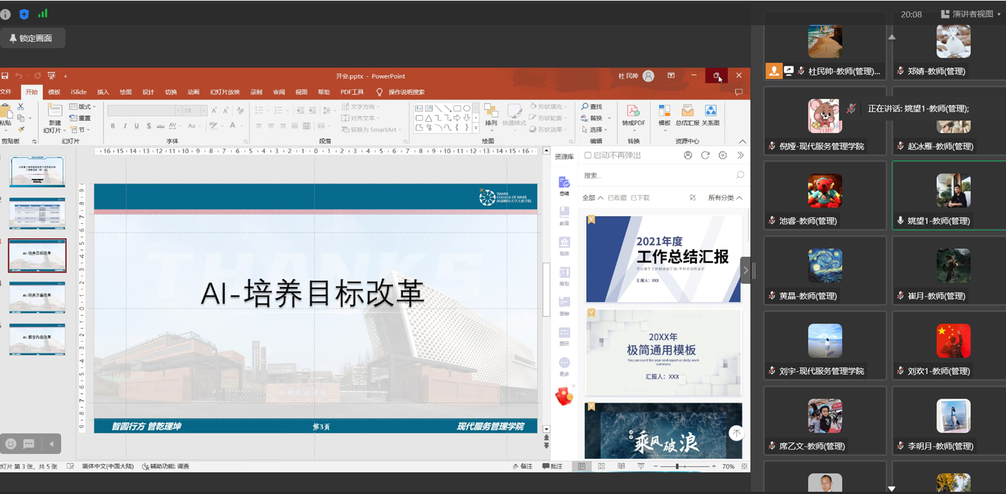
Task: Click the 已下载 downloaded filter
Action: point(640,197)
